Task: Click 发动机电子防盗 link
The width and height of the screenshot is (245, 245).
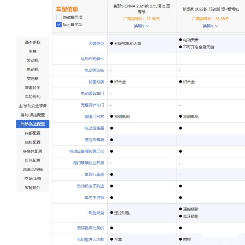Action: click(x=91, y=186)
